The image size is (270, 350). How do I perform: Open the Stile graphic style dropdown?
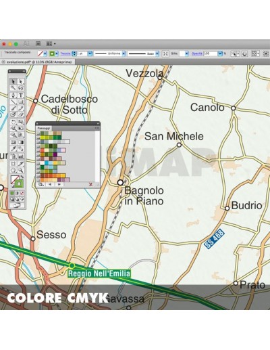tap(187, 53)
